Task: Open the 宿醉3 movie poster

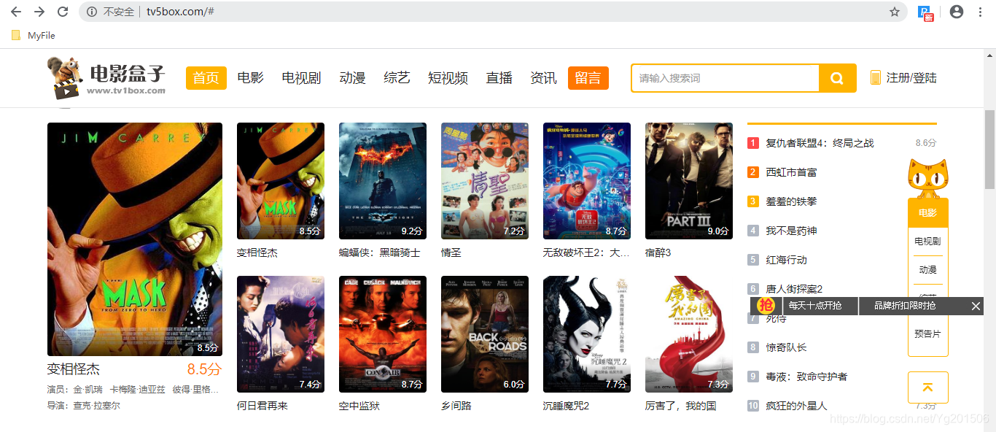Action: tap(689, 181)
